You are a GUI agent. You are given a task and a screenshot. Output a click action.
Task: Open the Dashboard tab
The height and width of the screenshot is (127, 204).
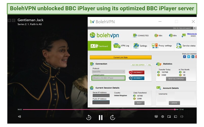99,46
